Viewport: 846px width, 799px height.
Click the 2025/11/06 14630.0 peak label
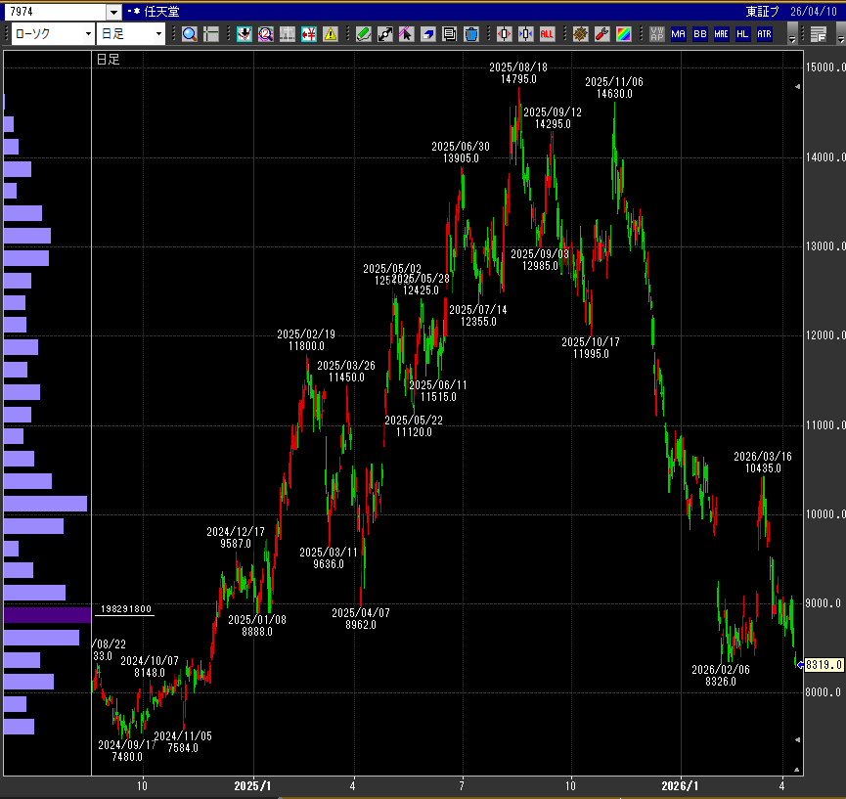pyautogui.click(x=614, y=88)
